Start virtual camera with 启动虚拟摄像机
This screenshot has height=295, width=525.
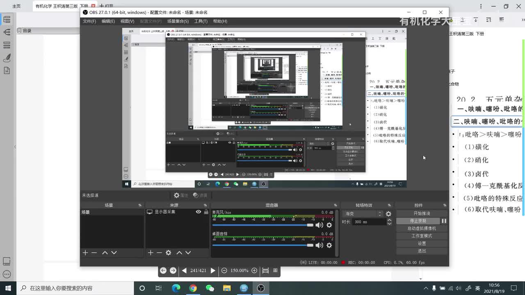tap(422, 228)
